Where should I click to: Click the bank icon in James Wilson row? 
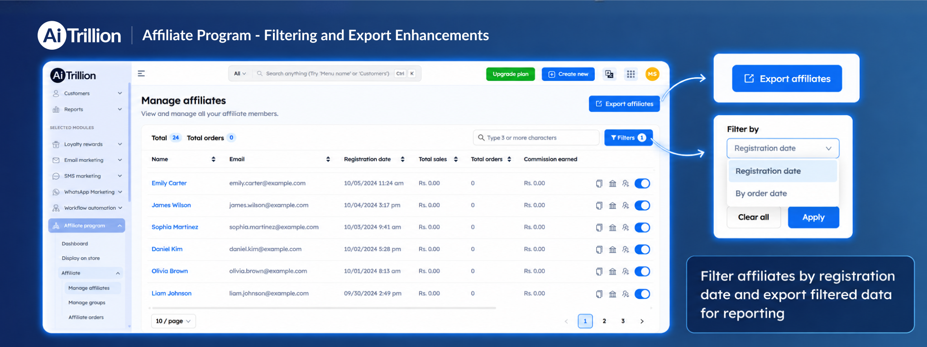[x=612, y=206]
